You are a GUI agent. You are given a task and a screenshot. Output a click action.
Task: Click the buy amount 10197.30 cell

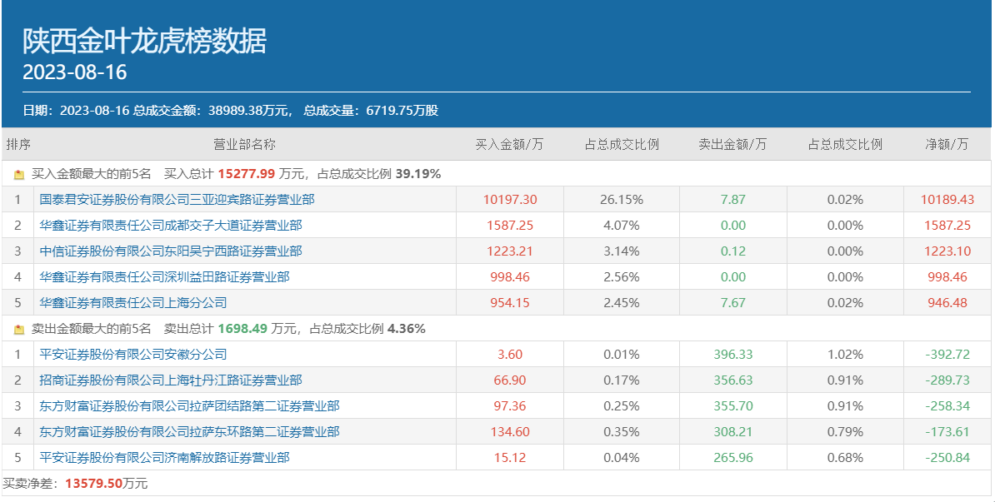tap(510, 200)
